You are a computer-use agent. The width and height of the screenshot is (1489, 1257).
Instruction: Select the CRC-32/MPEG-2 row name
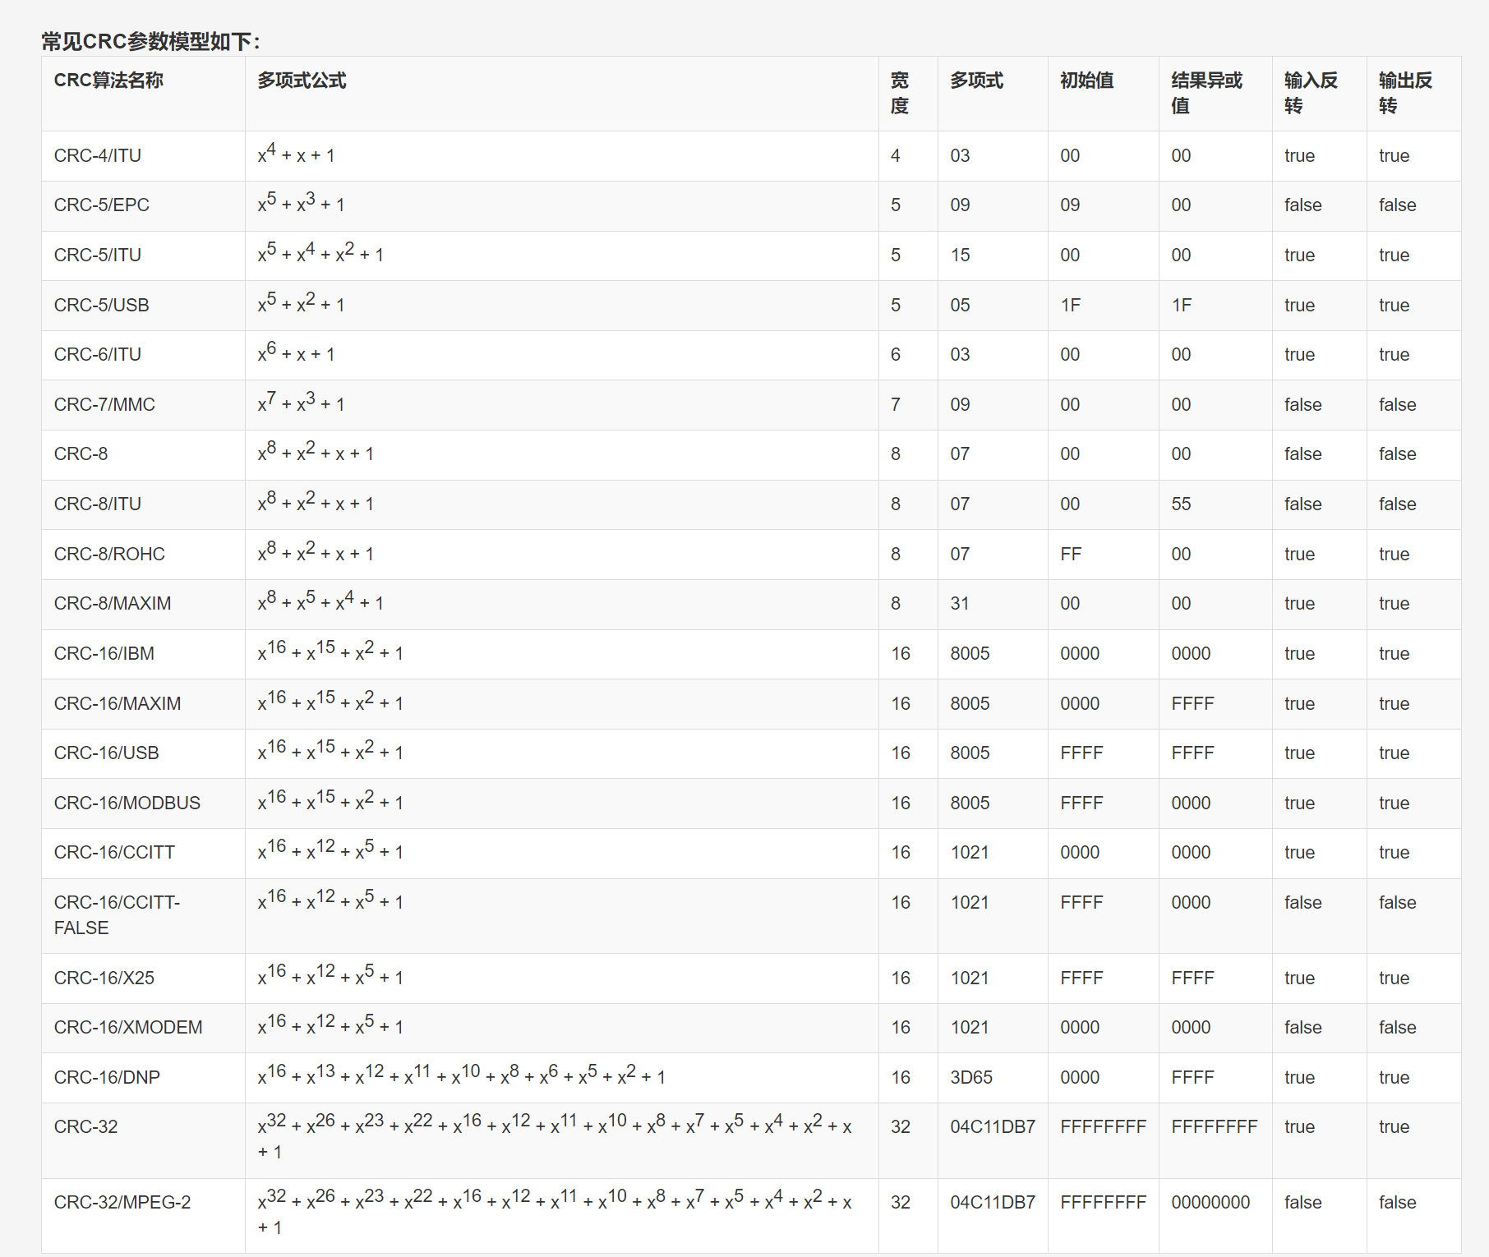122,1203
